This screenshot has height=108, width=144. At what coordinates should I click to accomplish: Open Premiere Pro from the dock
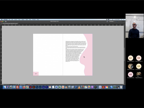[x=47, y=87]
